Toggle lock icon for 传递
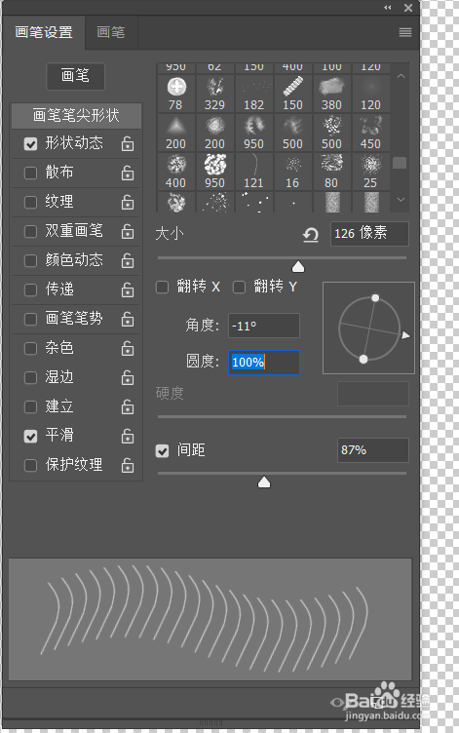 tap(128, 289)
